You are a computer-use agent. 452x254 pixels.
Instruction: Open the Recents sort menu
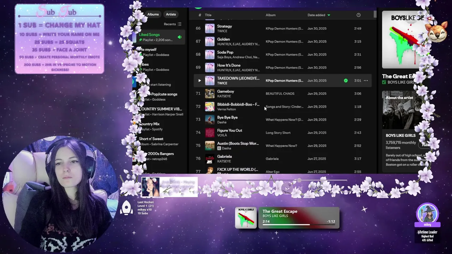click(172, 24)
